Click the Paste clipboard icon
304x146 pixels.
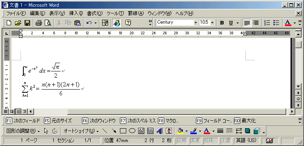click(x=77, y=23)
